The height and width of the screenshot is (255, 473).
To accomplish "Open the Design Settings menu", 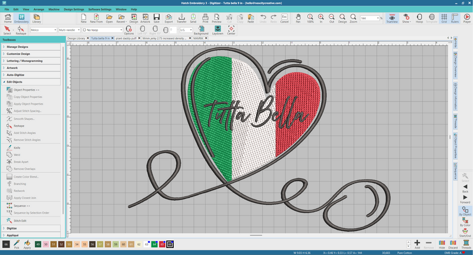I will coord(74,9).
